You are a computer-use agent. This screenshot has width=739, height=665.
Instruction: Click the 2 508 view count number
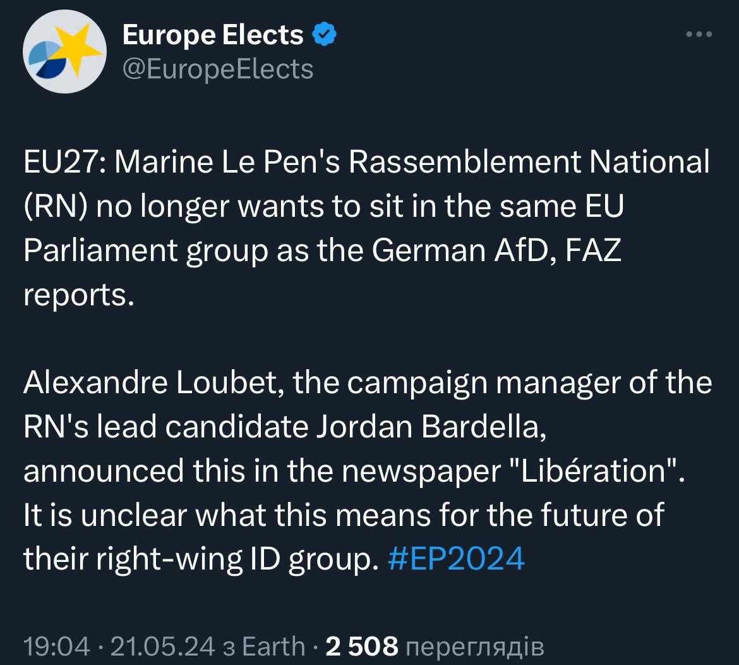click(361, 646)
